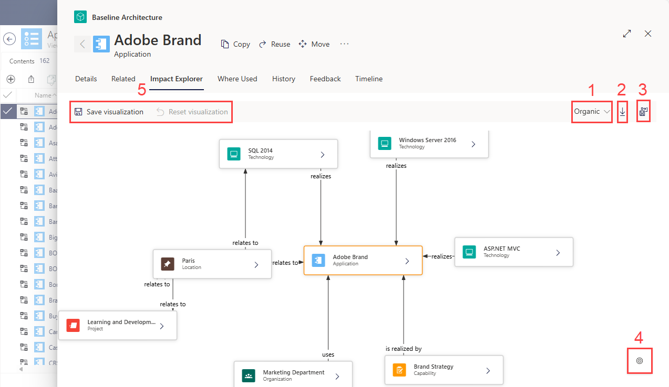This screenshot has width=669, height=387.
Task: Expand the Brand Strategy node chevron
Action: coord(488,370)
